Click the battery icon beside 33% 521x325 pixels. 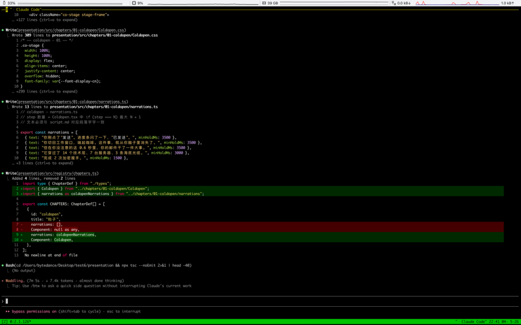pyautogui.click(x=4, y=3)
